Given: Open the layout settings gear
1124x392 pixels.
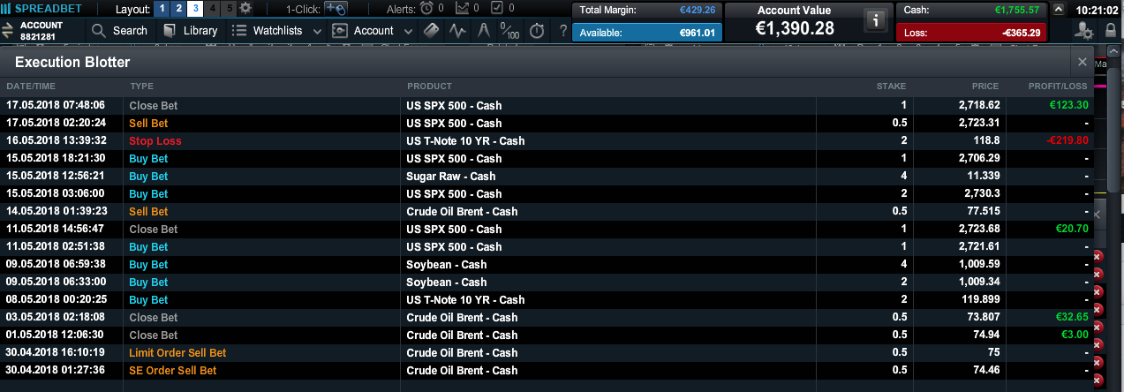Looking at the screenshot, I should click(x=245, y=9).
